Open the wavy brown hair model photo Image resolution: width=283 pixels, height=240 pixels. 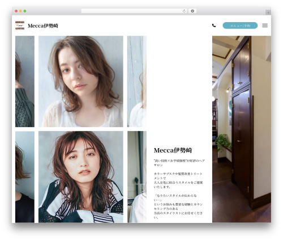click(81, 81)
